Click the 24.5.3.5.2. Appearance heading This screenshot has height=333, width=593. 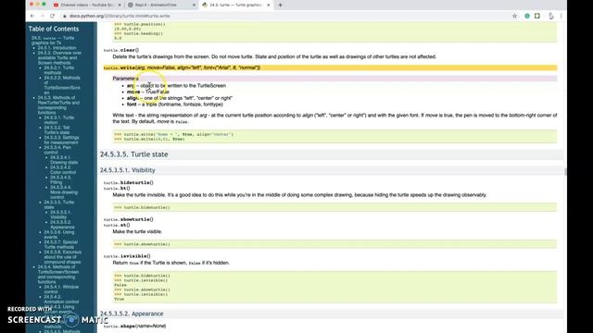click(132, 314)
